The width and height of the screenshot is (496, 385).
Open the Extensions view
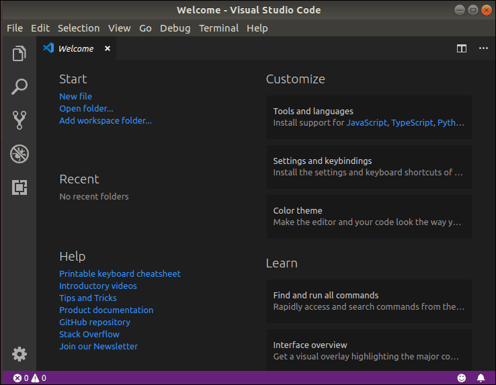pyautogui.click(x=19, y=187)
